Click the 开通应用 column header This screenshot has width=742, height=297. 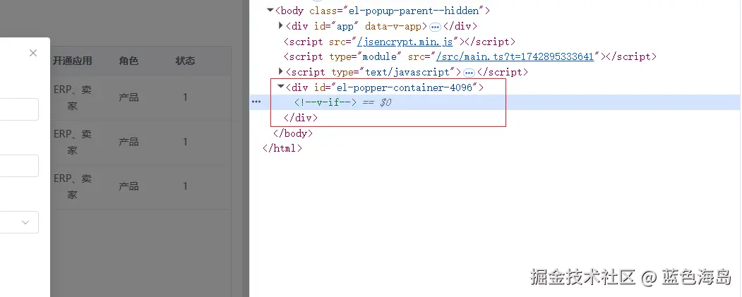tap(72, 61)
